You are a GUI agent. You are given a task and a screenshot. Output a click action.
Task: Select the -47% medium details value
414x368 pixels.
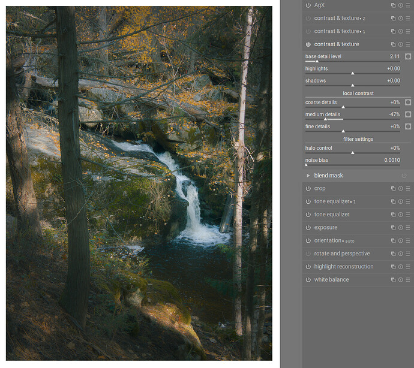(x=394, y=114)
